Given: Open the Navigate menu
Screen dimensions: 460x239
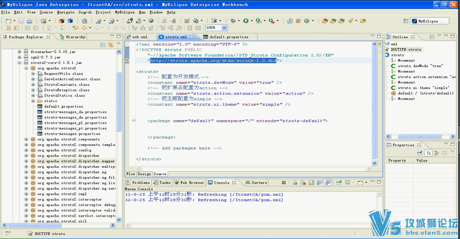Looking at the screenshot, I should pos(65,12).
